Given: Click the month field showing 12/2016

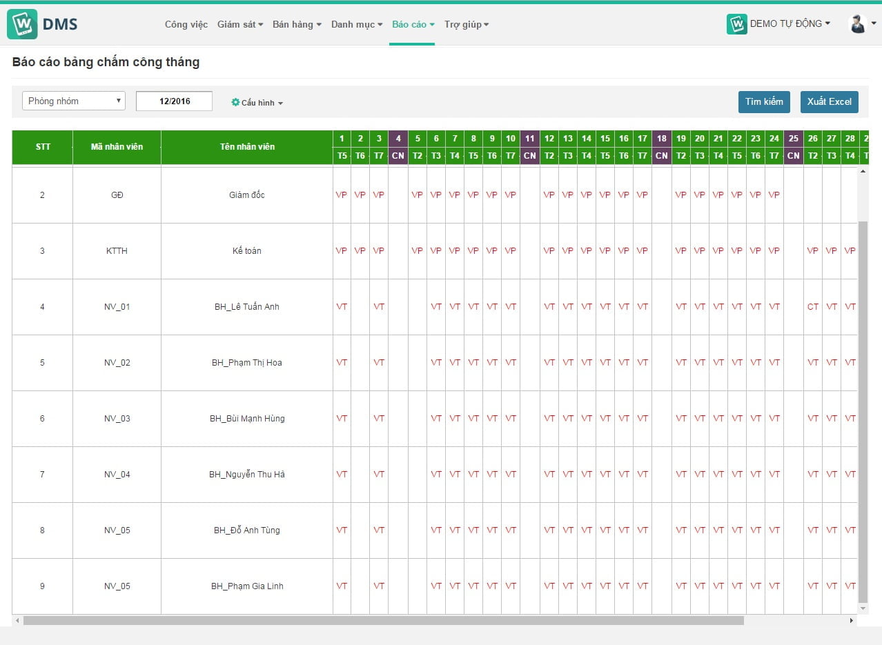Looking at the screenshot, I should (x=175, y=101).
